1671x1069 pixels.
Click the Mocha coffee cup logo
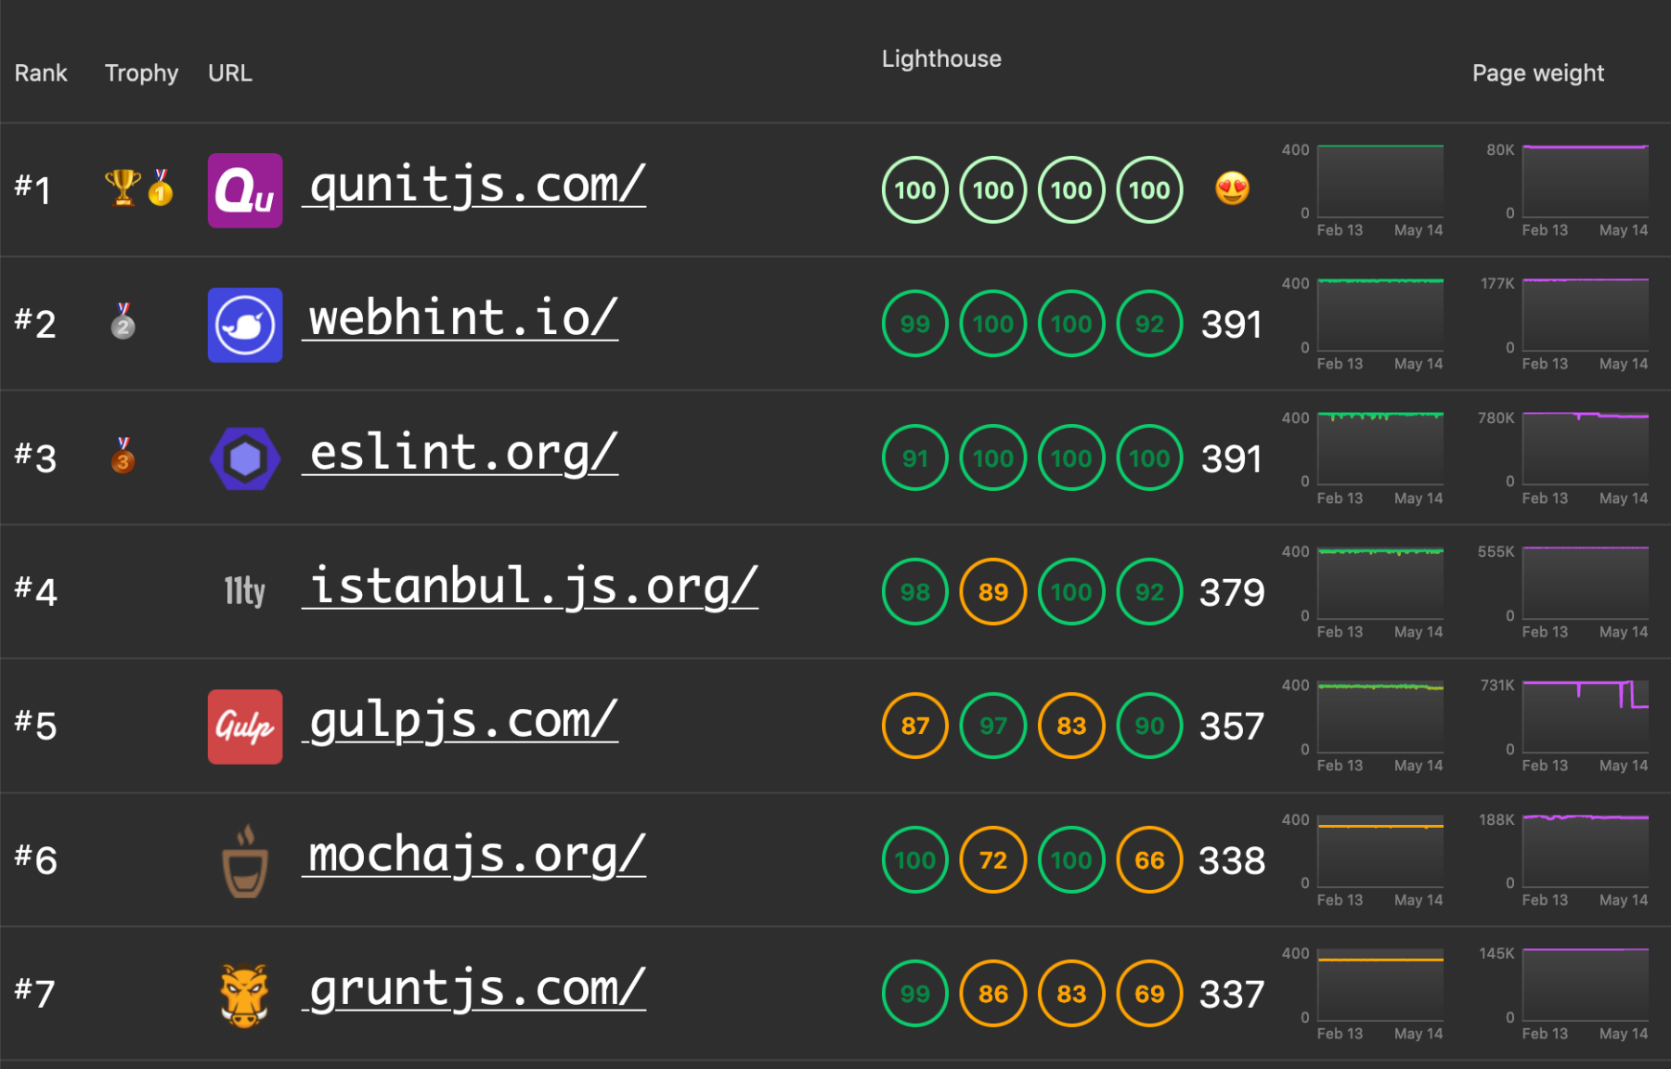tap(244, 861)
